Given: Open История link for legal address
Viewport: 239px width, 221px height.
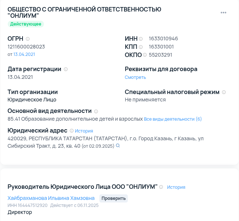Looking at the screenshot, I should click(x=84, y=131).
